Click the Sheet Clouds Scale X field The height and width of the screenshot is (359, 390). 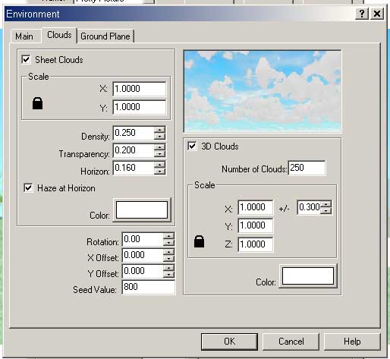tap(140, 89)
